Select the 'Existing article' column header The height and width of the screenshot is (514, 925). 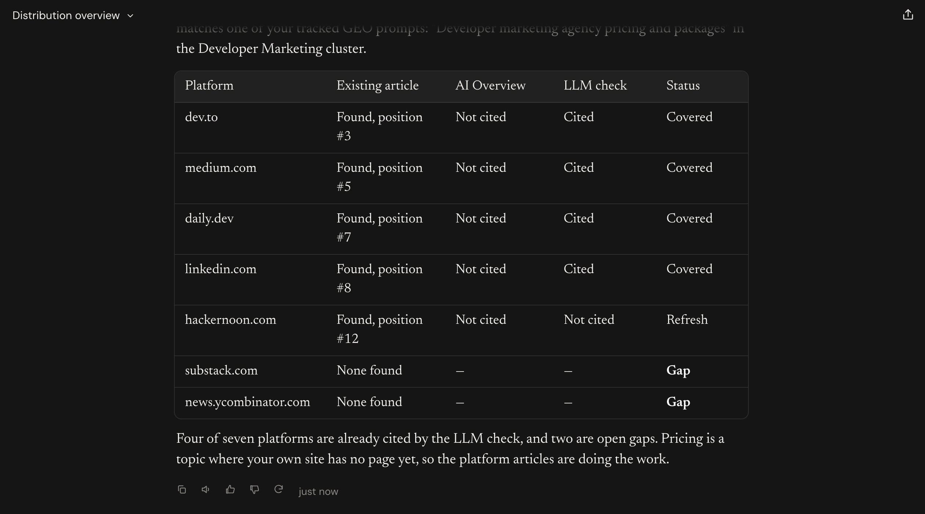[x=377, y=85]
